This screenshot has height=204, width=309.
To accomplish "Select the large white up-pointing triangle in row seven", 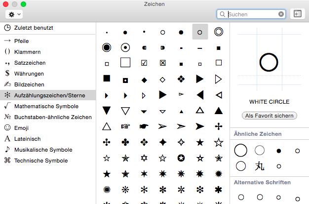I will coord(107,126).
